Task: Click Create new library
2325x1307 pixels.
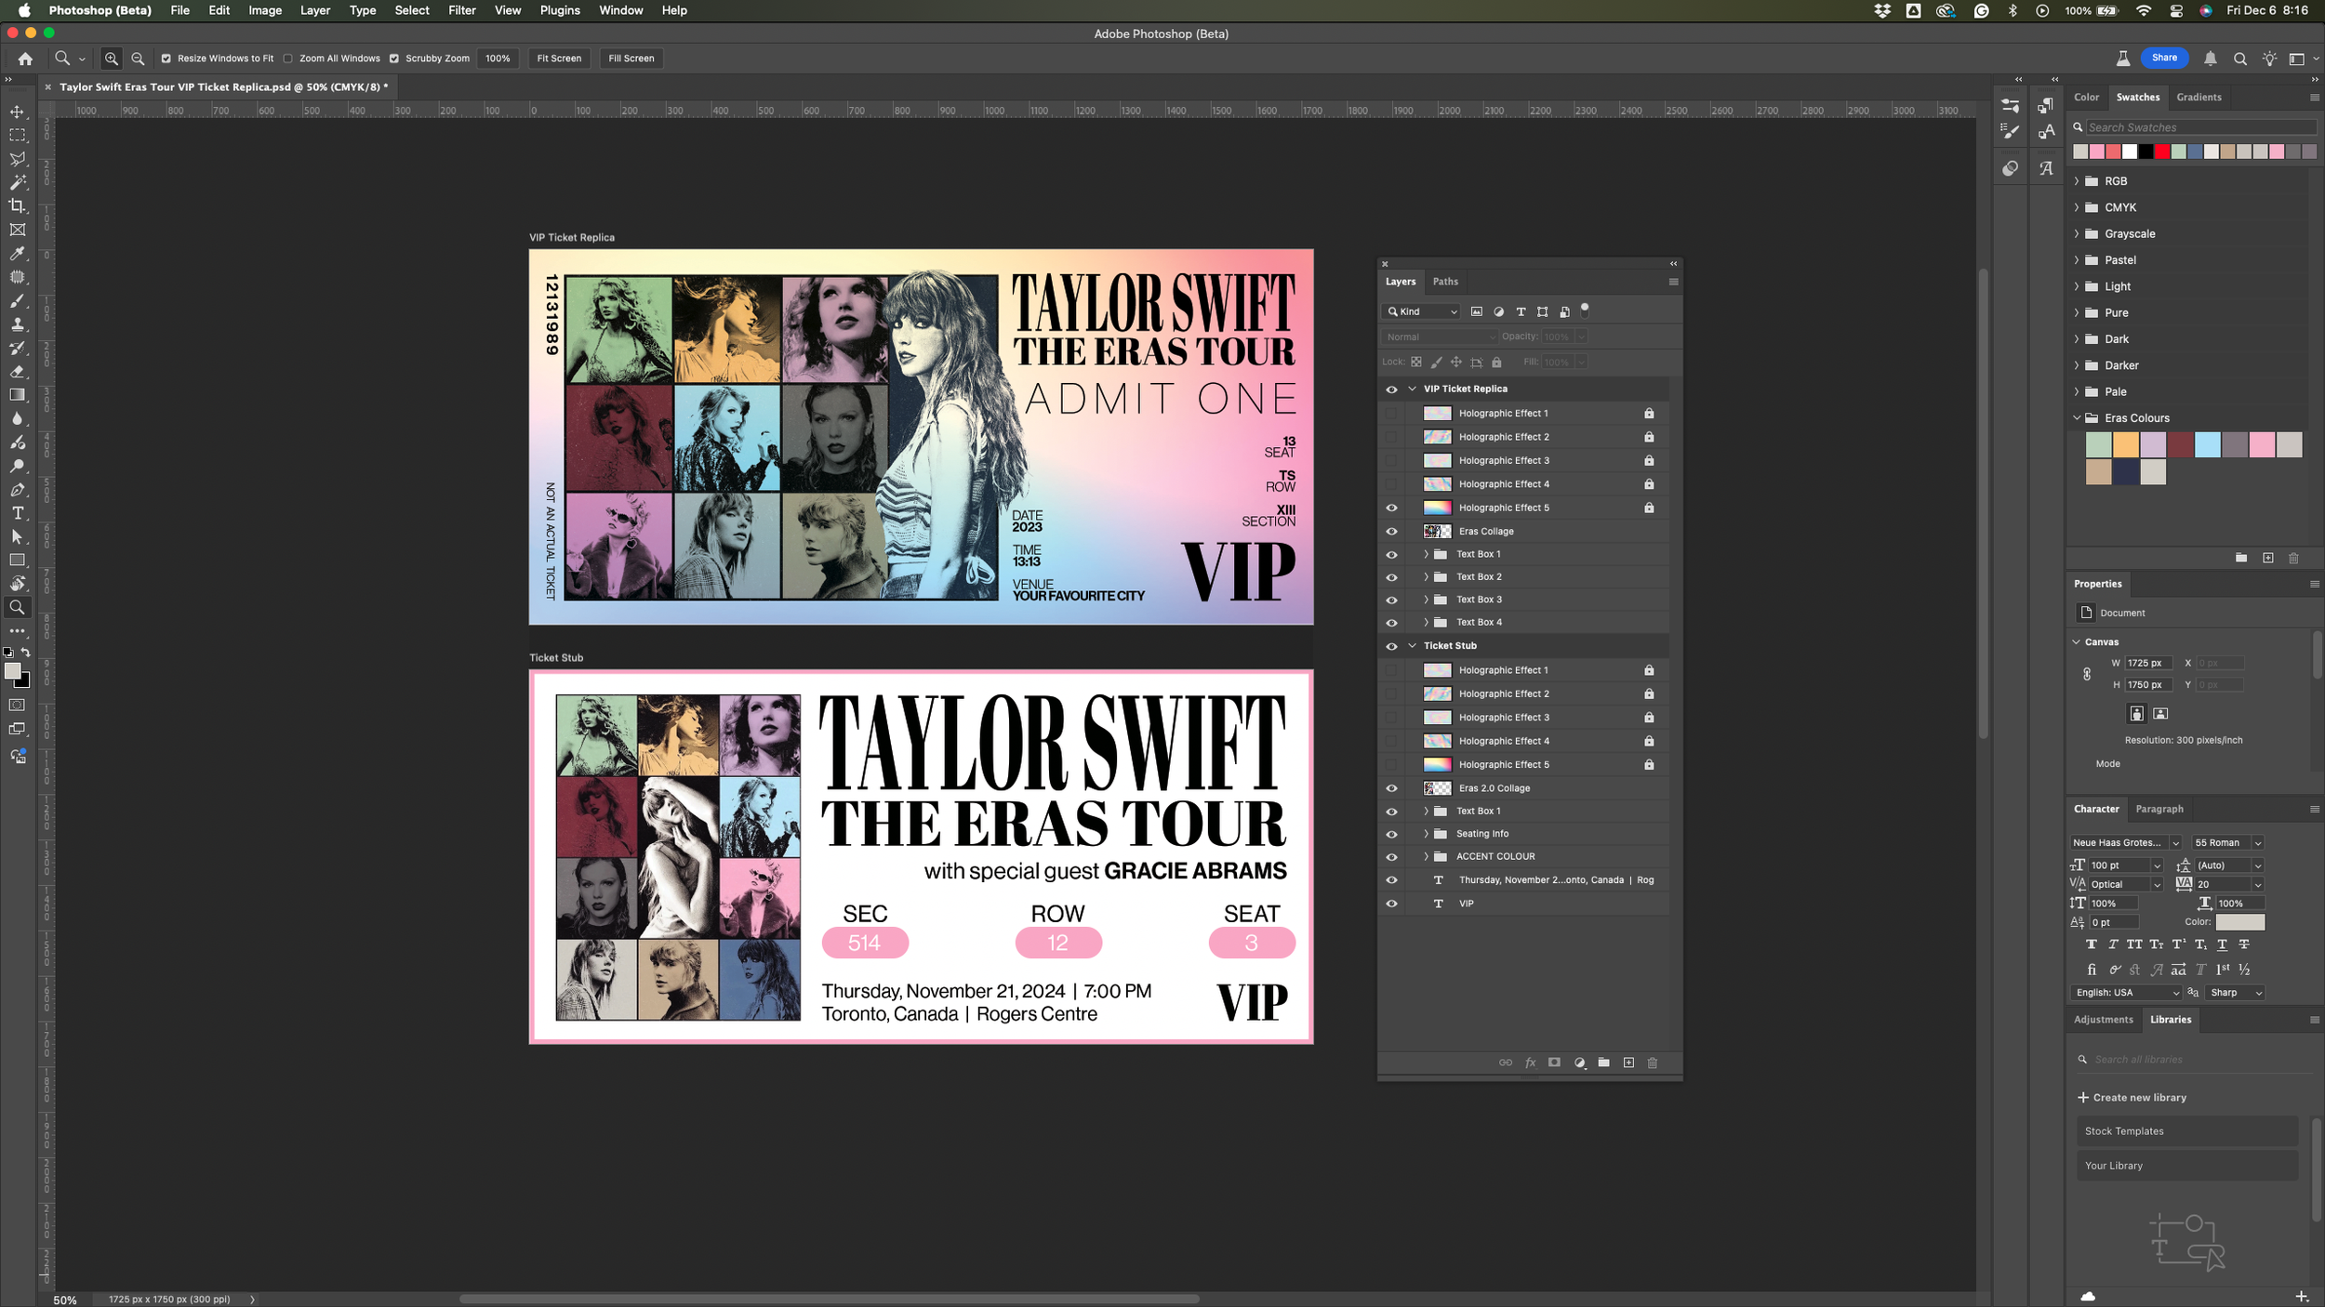Action: 2132,1098
